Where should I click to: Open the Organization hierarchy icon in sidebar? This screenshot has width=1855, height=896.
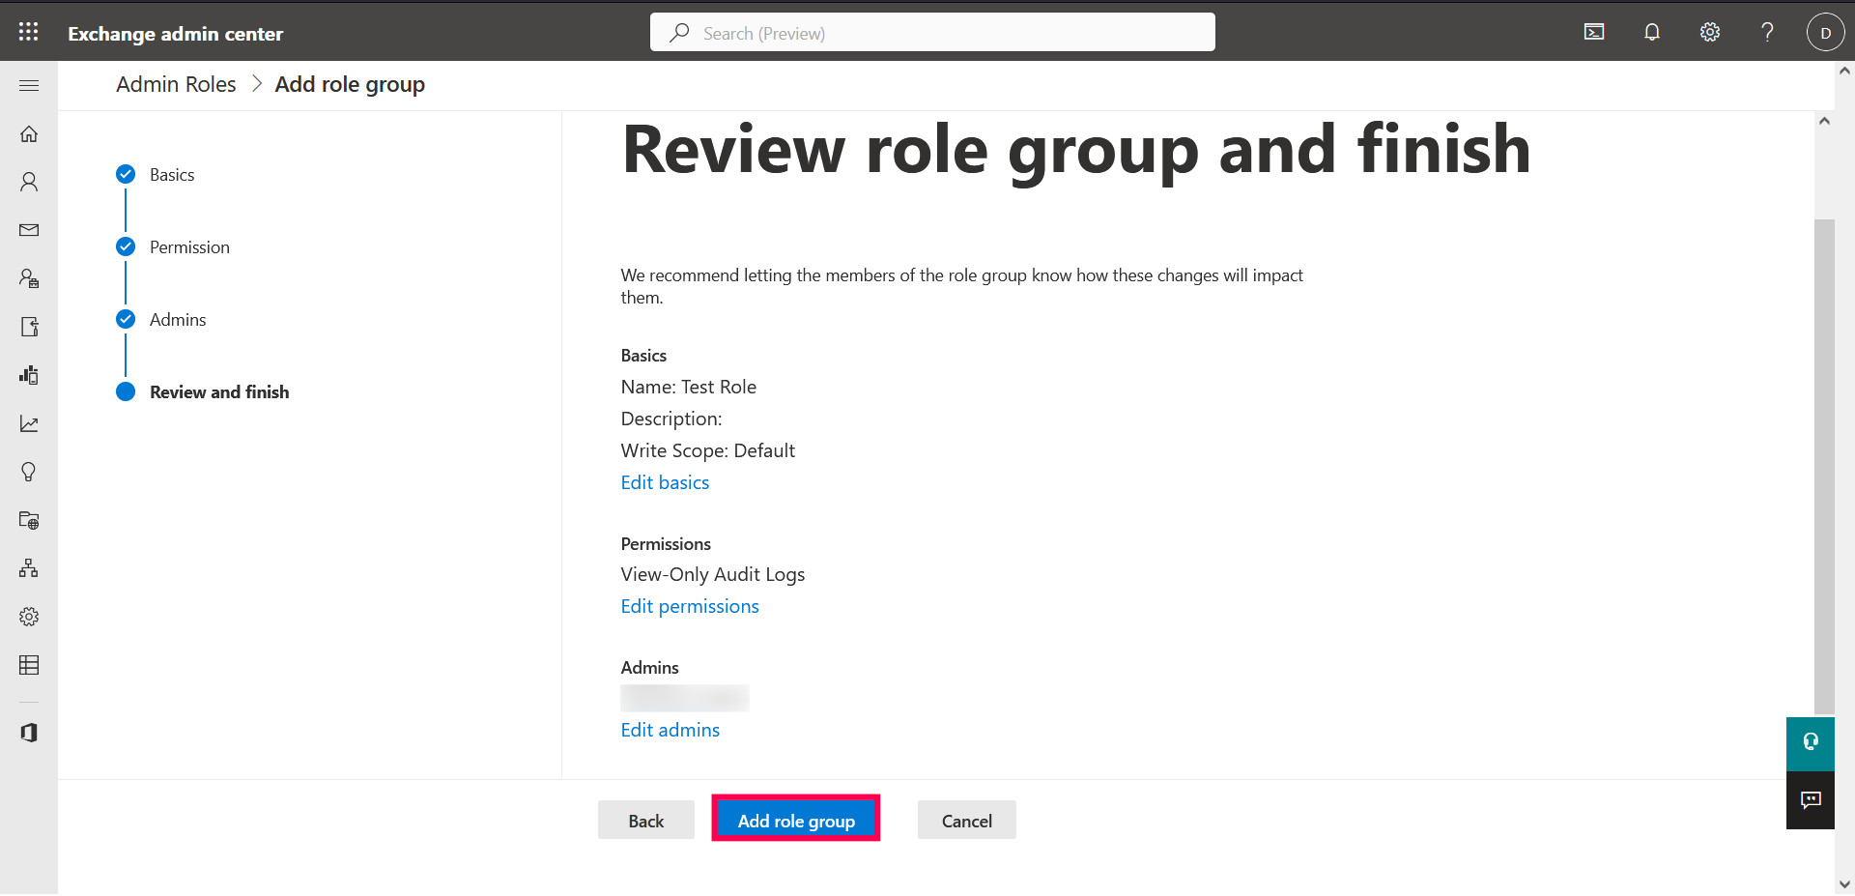click(29, 568)
